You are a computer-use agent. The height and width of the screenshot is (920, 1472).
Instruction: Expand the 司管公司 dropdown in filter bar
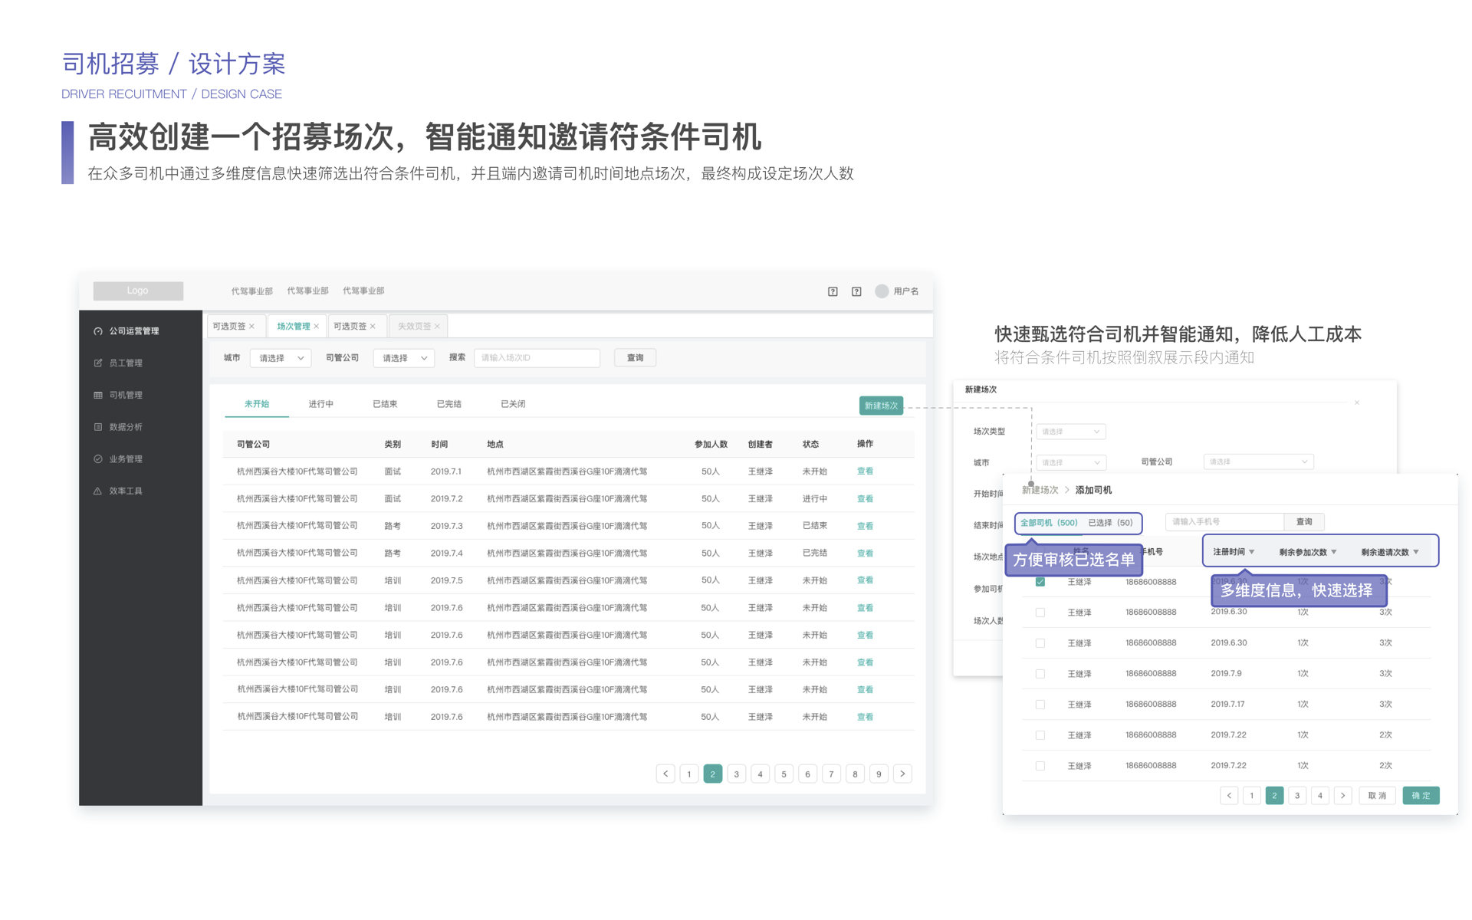404,358
